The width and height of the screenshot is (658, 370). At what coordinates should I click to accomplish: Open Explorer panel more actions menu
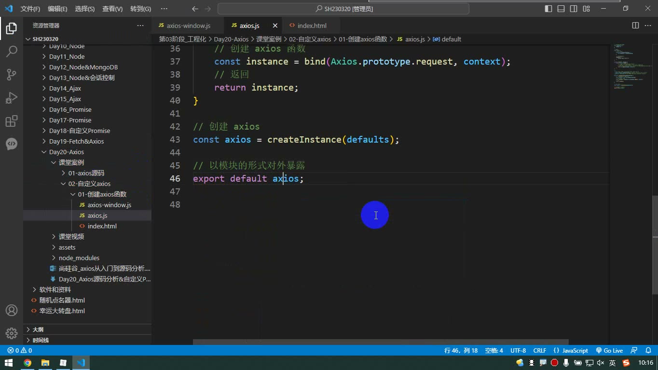click(x=140, y=26)
